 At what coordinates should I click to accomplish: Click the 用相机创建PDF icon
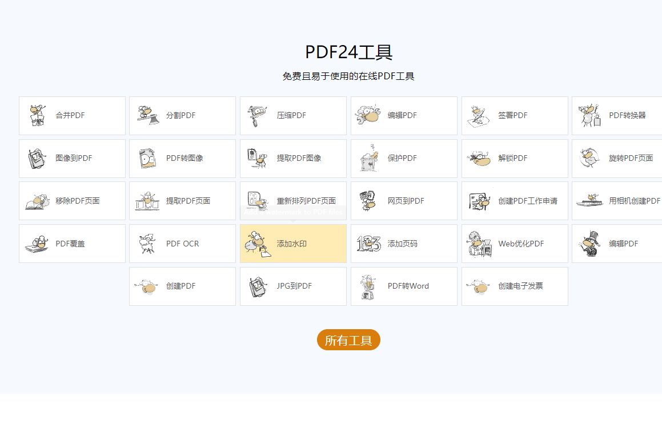tap(590, 200)
